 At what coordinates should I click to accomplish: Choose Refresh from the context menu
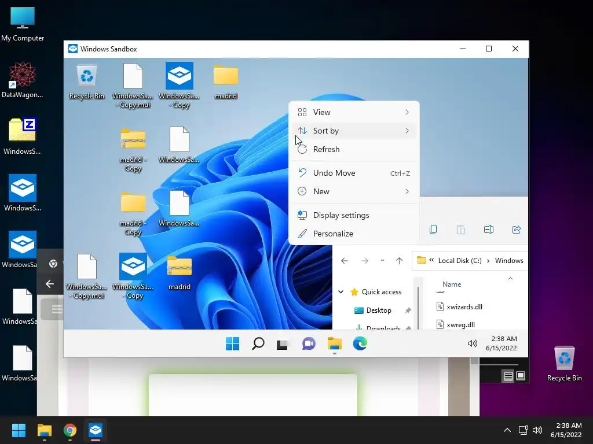354,149
